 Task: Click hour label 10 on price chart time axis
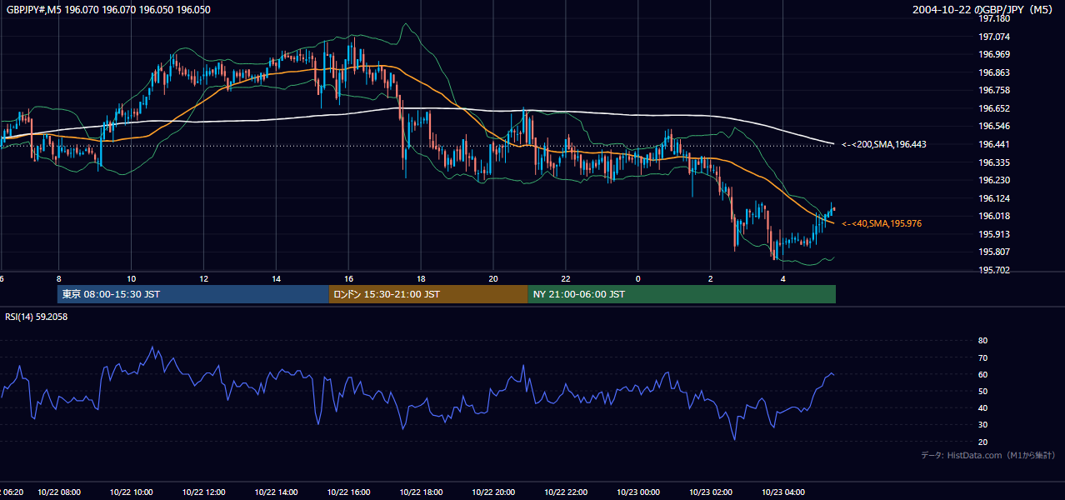[x=131, y=278]
